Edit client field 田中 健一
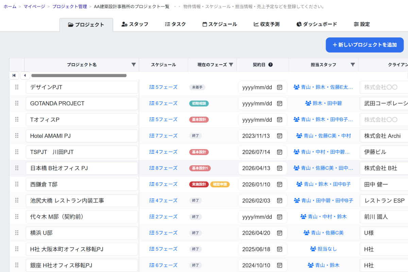This screenshot has height=272, width=408. 384,184
